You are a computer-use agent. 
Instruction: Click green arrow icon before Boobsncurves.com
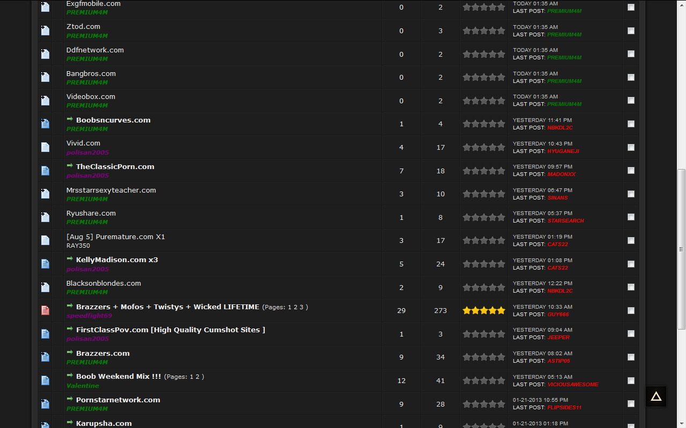coord(70,119)
